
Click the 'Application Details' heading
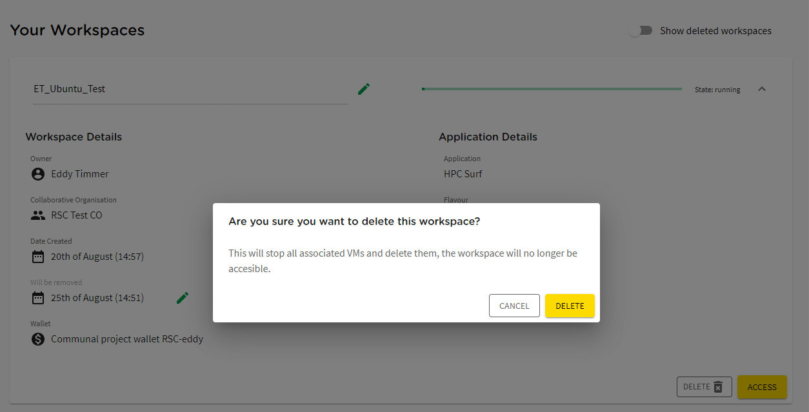488,137
